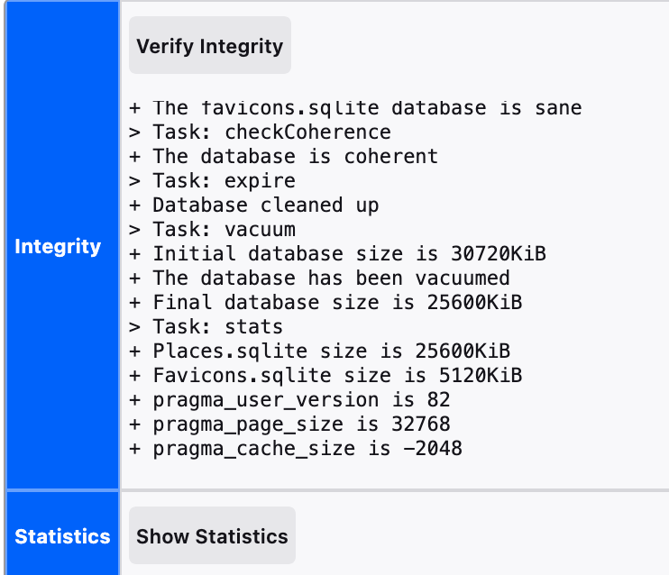Click the Final database size 25600KiB line

point(325,303)
